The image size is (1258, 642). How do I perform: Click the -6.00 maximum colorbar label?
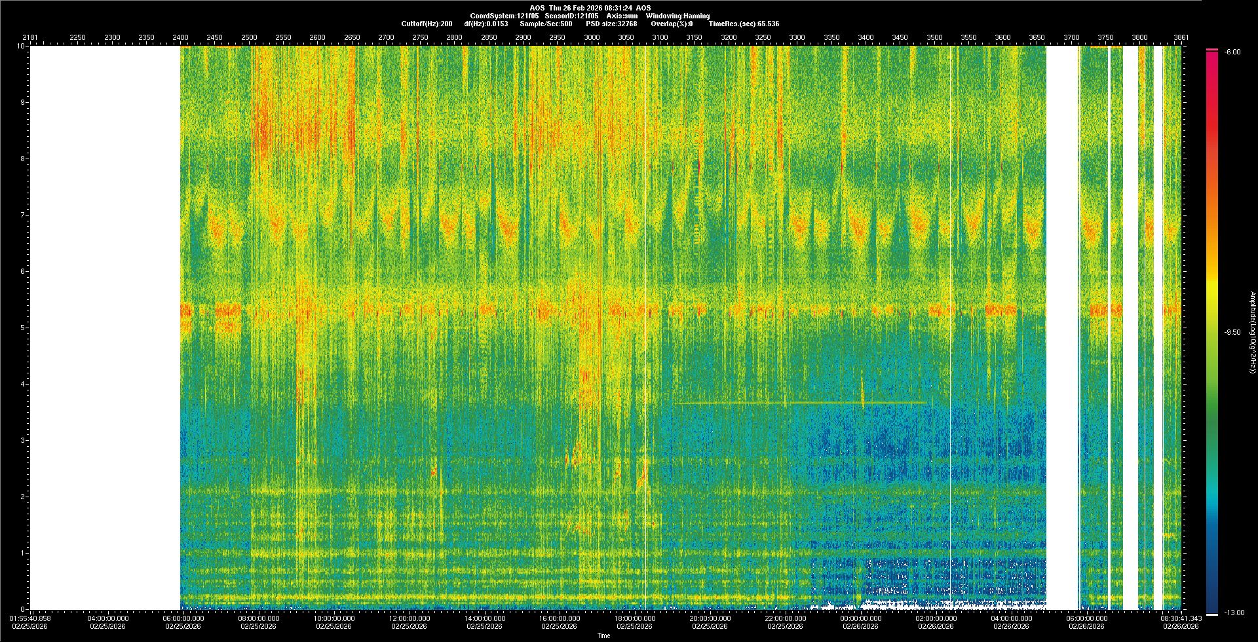pos(1232,52)
